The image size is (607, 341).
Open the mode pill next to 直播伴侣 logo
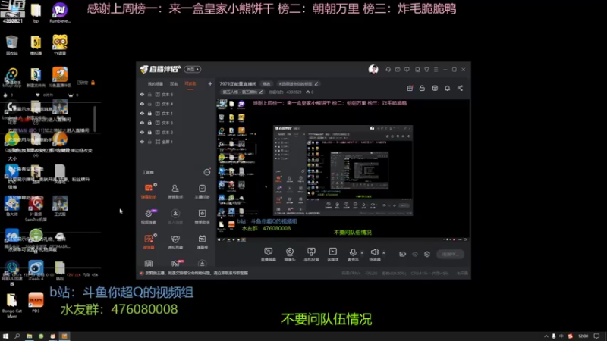[x=193, y=69]
